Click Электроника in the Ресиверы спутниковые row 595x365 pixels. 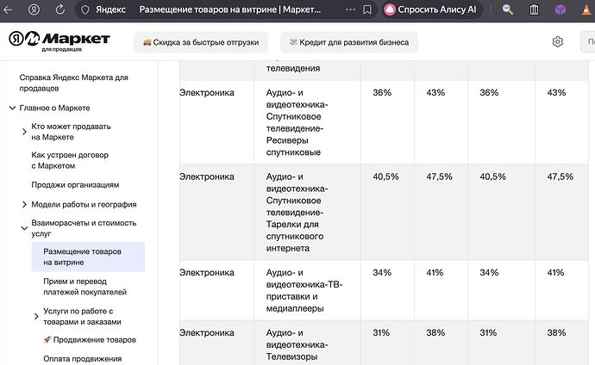pos(207,93)
